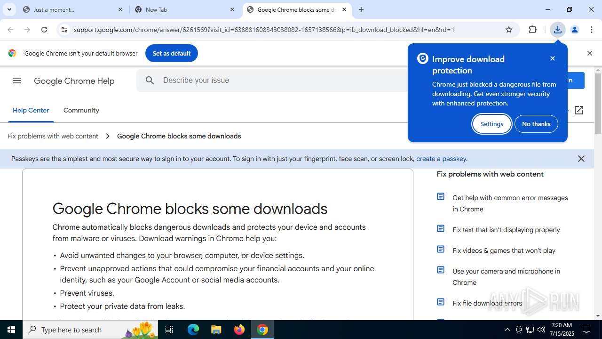This screenshot has height=339, width=602.
Task: Go back to previous page
Action: click(10, 30)
